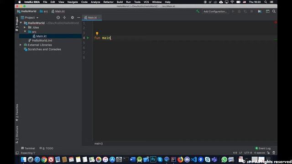Click the yellow lightbulb intention icon

[x=97, y=33]
